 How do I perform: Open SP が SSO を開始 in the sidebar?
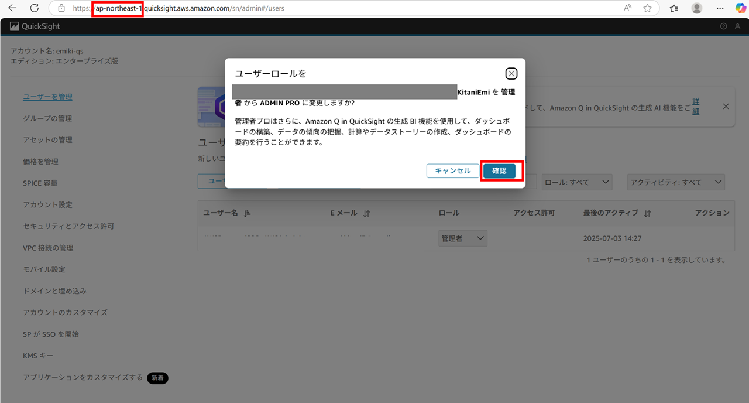point(51,334)
